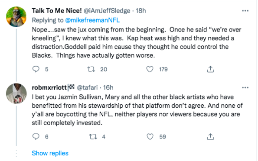Retweet robmxrriott's tweet with 4 retweets
258x161 pixels.
[93, 136]
